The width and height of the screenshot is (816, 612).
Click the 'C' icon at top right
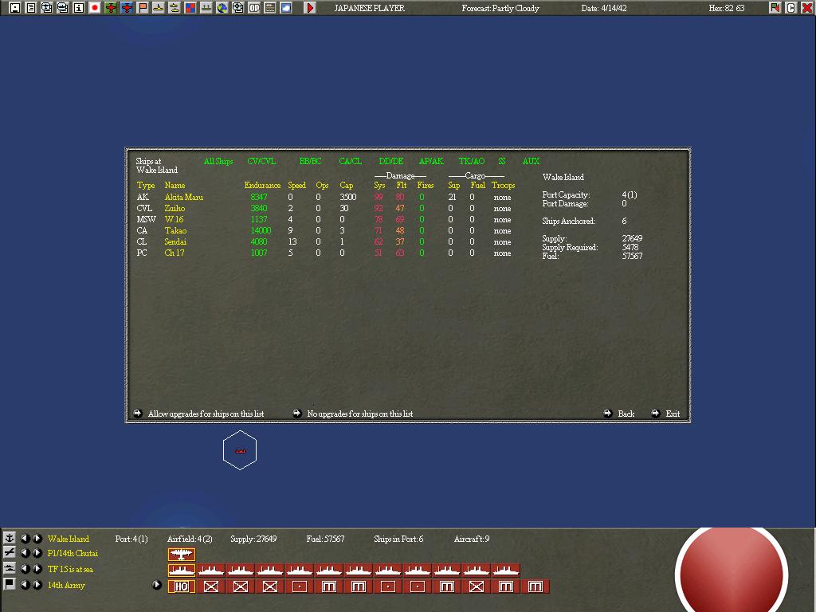pos(791,8)
